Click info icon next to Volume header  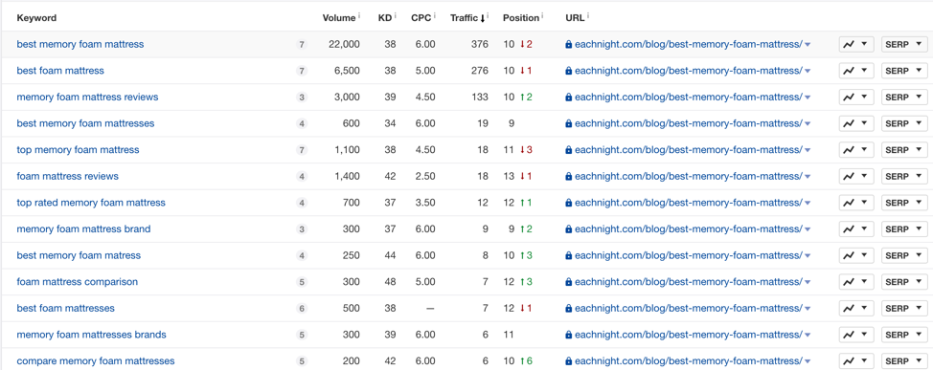[x=359, y=16]
